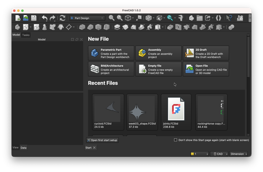Open the caliper Measure tool
This screenshot has width=263, height=172.
(x=181, y=18)
